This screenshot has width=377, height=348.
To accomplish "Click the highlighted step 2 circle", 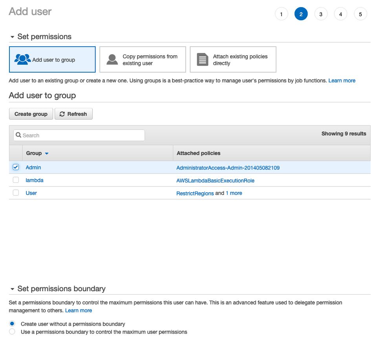I will click(301, 14).
